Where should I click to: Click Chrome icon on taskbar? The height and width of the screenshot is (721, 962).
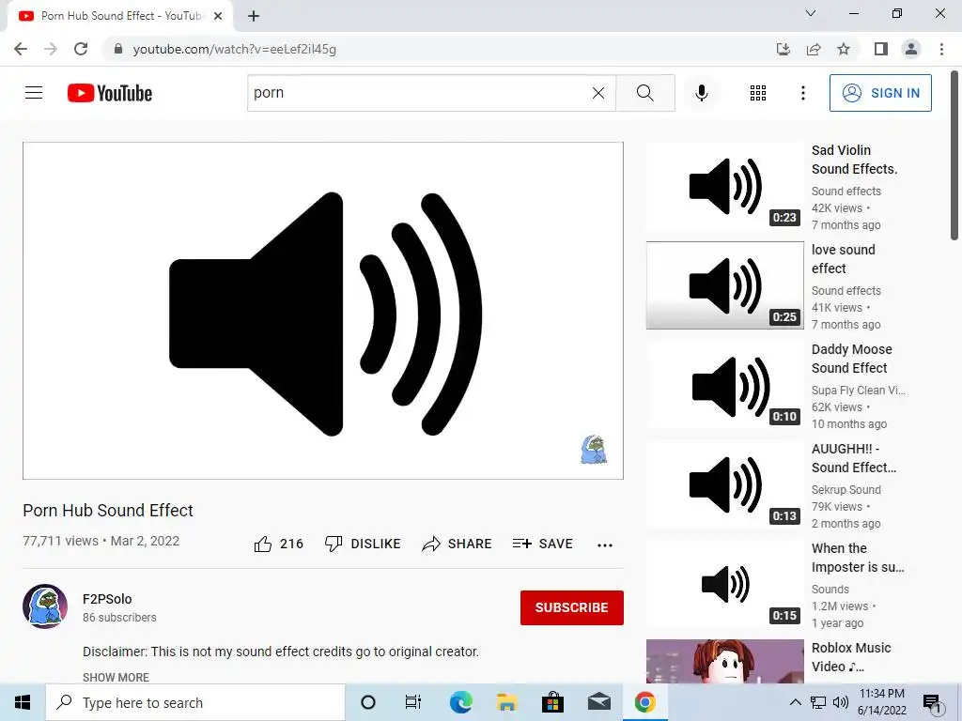[644, 702]
